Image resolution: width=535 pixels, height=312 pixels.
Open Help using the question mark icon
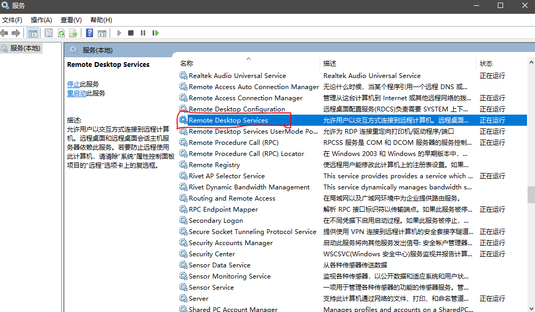pyautogui.click(x=89, y=33)
